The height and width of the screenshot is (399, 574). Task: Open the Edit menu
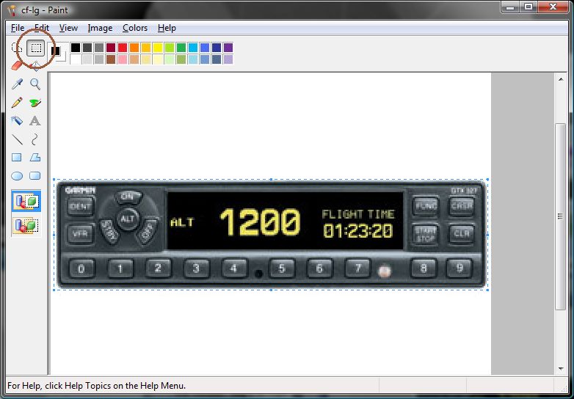pos(42,28)
